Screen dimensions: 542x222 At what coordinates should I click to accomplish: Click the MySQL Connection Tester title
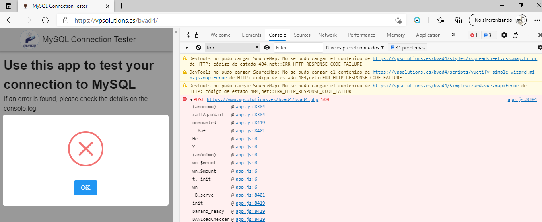[x=89, y=39]
